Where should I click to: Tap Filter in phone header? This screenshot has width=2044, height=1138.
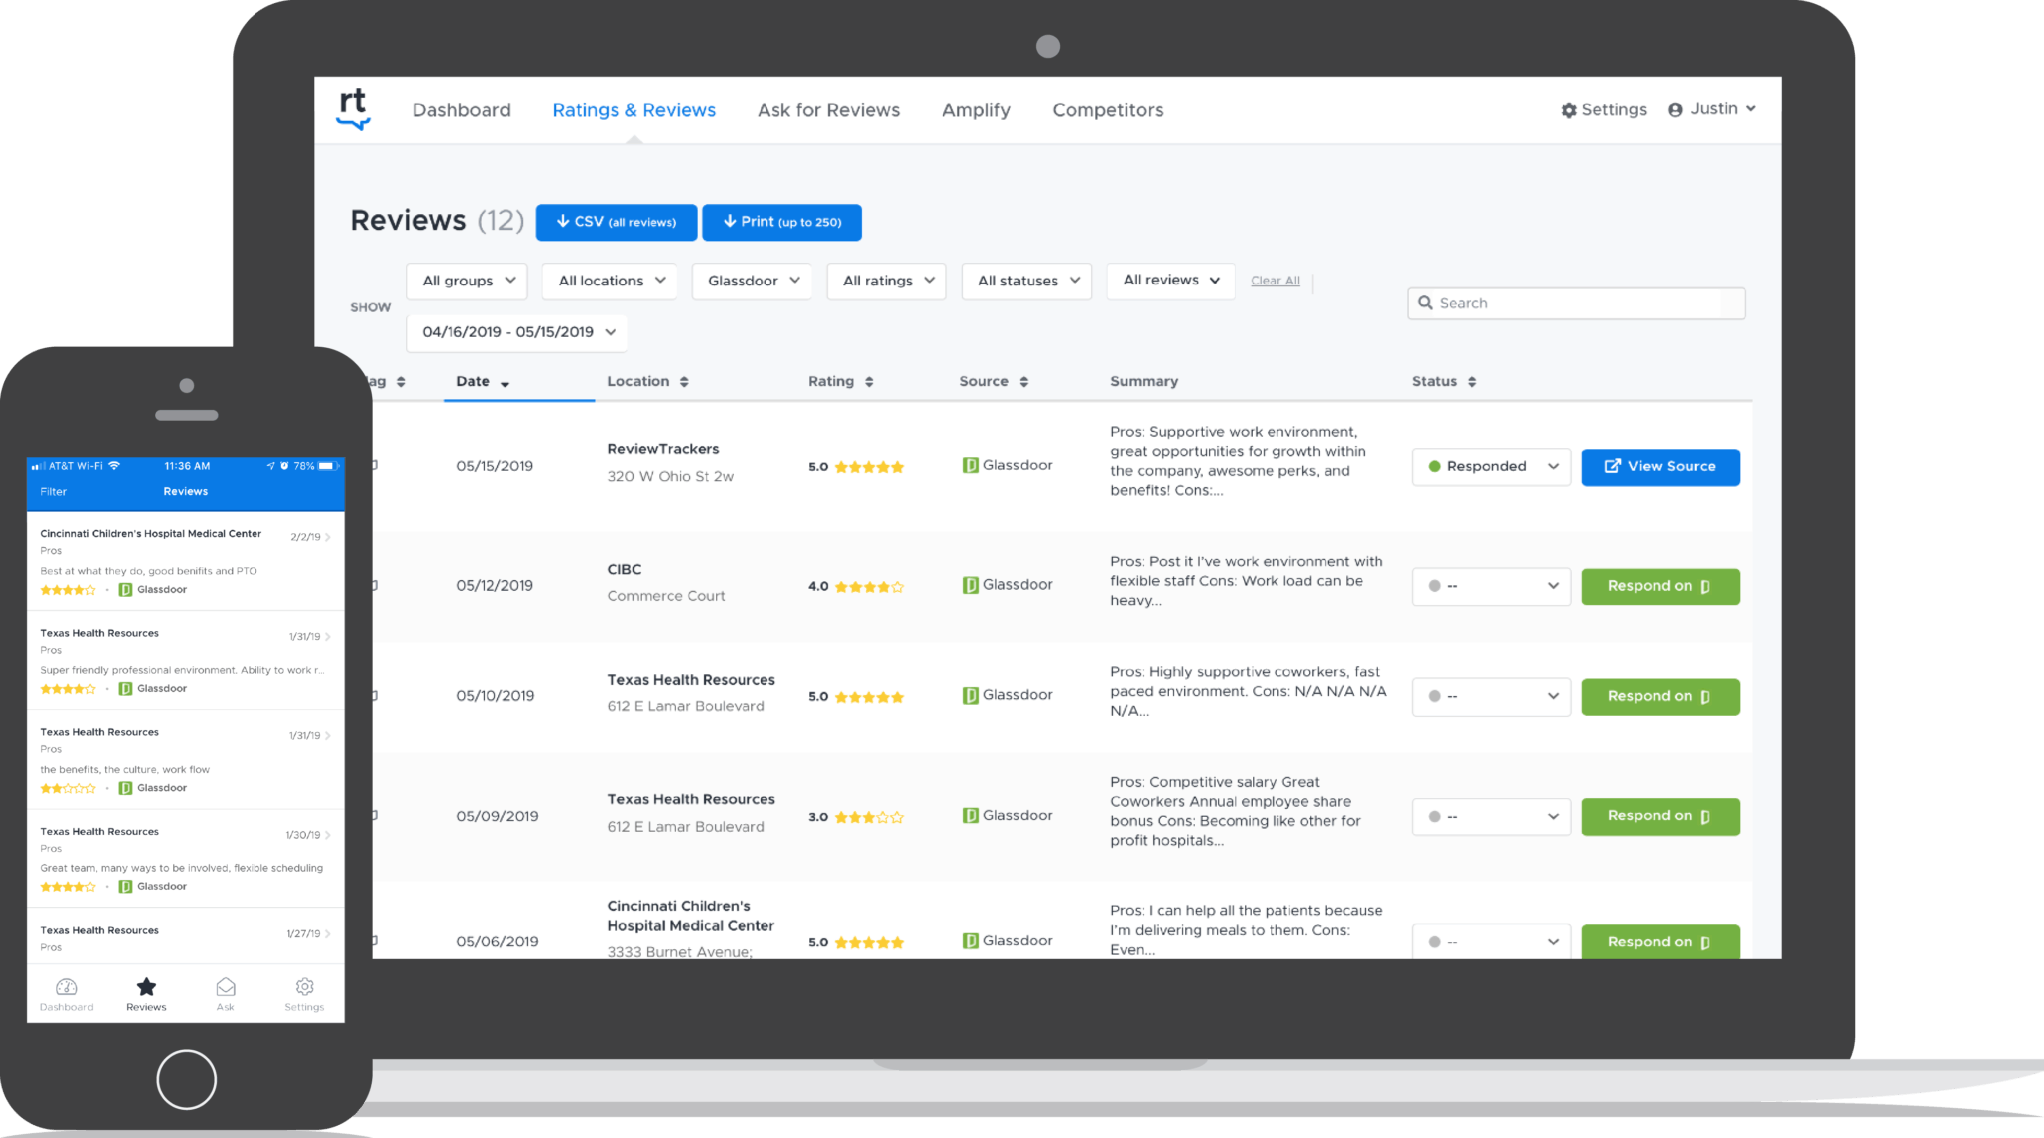click(x=54, y=492)
